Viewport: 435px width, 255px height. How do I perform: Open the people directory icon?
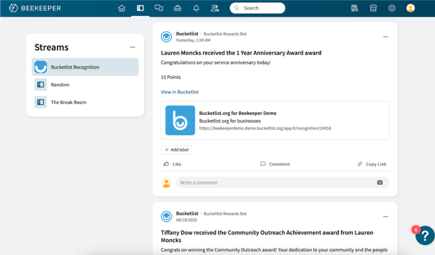click(215, 8)
